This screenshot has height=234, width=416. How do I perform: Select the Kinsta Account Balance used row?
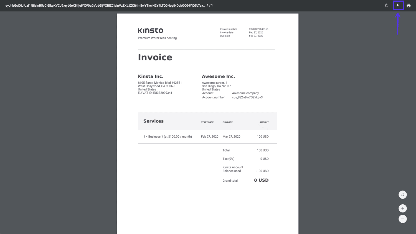(233, 169)
